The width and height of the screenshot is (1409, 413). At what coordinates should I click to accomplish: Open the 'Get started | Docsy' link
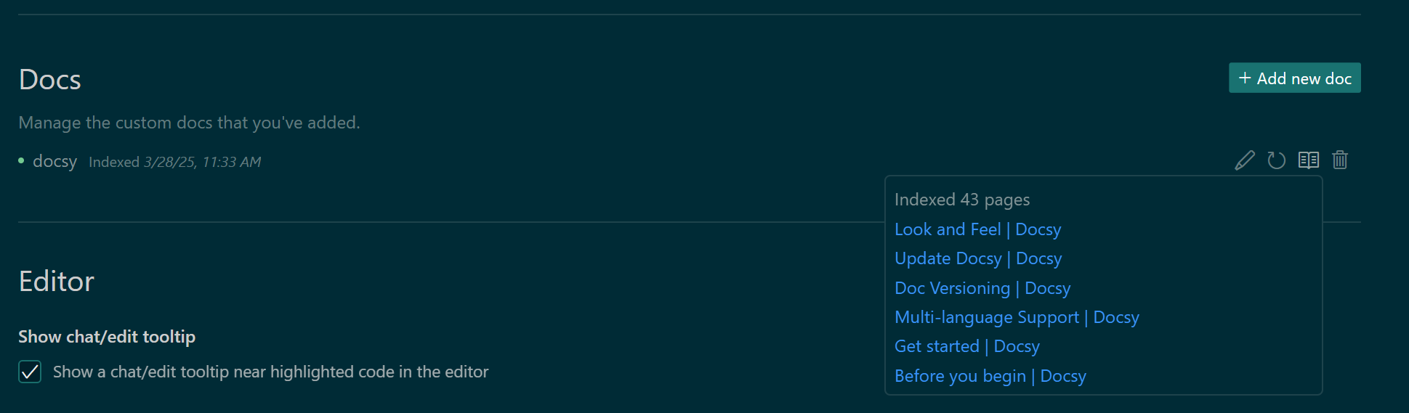coord(967,346)
